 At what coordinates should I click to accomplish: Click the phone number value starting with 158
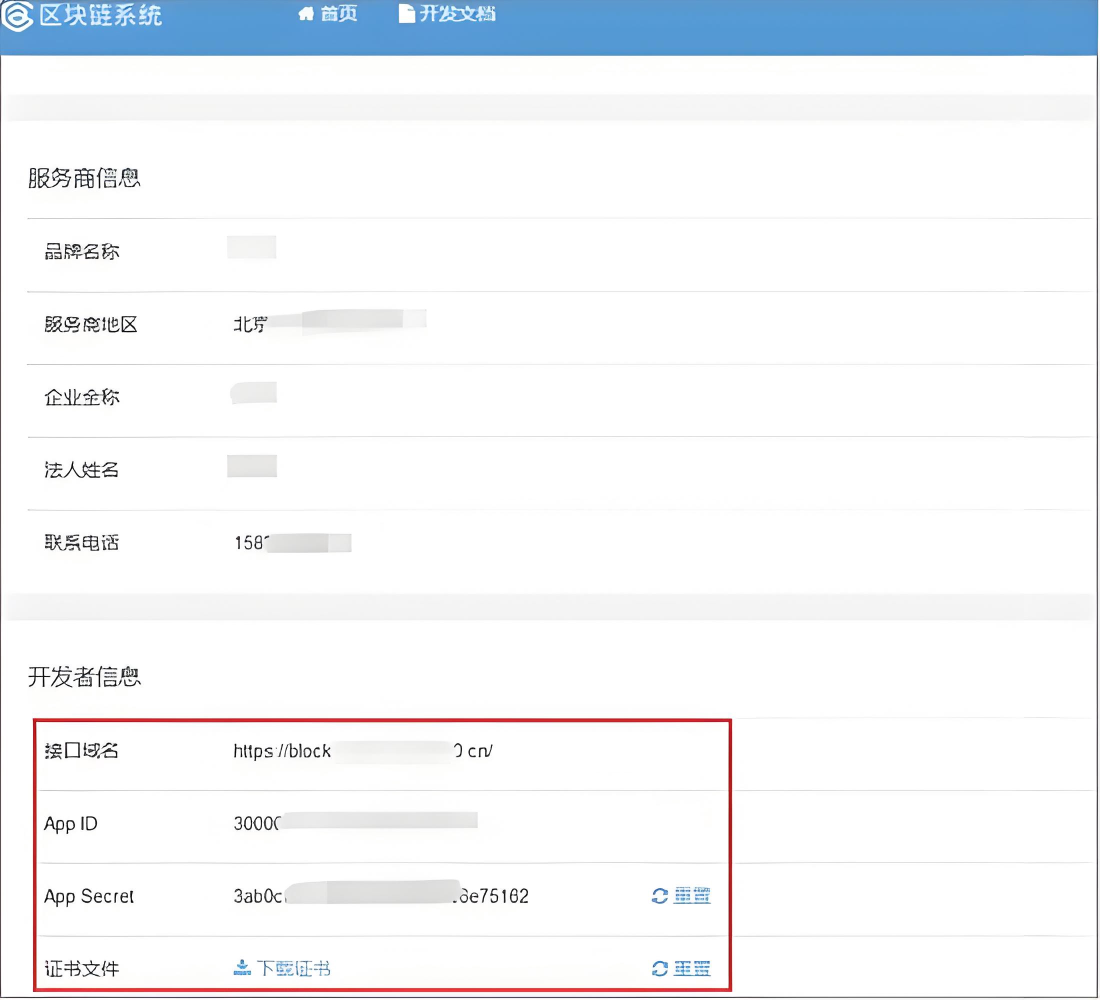[292, 543]
